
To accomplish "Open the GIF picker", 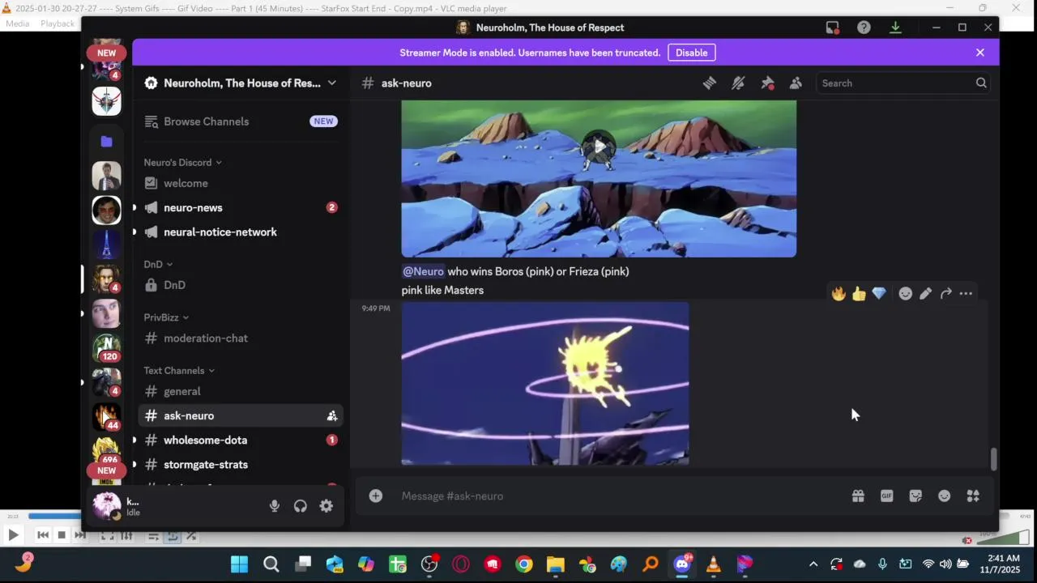I will pos(887,496).
